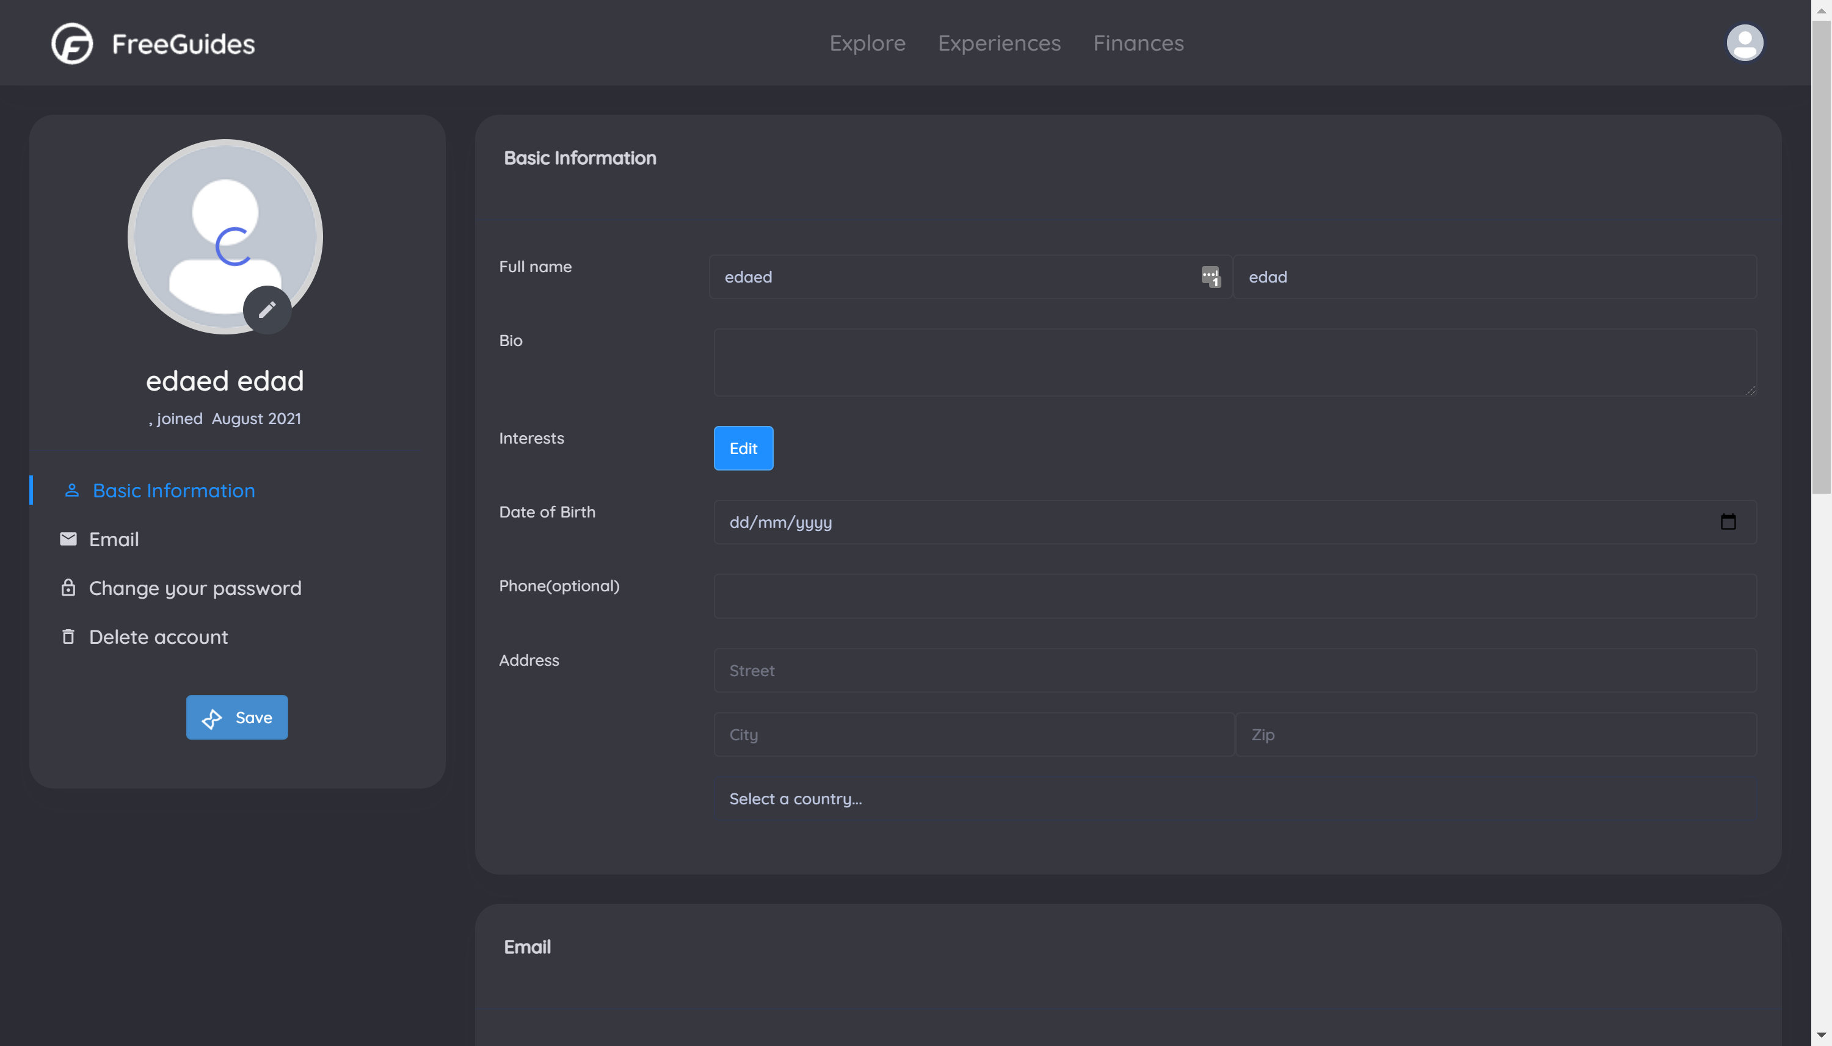Click the Phone(optional) input field

[1235, 596]
